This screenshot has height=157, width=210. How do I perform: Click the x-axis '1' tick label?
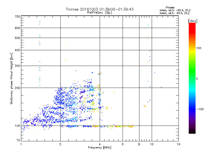[21, 144]
